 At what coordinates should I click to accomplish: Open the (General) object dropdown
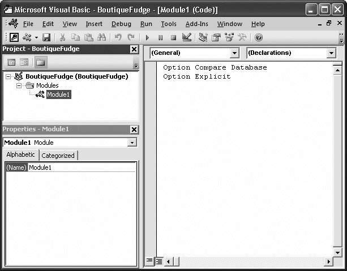[x=234, y=53]
